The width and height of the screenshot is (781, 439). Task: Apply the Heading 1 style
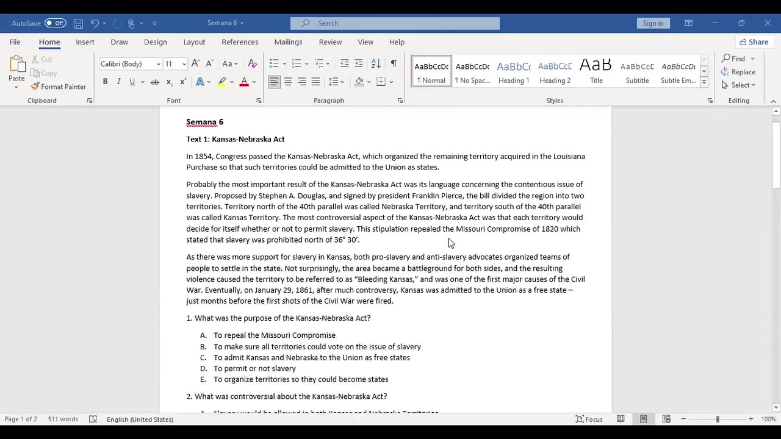(514, 72)
